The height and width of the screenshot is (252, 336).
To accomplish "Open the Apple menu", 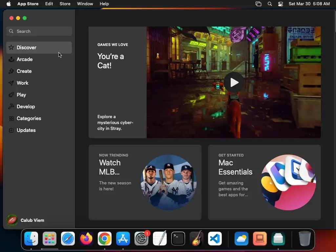I will click(x=9, y=4).
